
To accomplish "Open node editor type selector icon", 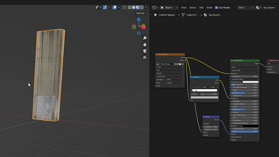I will 155,8.
